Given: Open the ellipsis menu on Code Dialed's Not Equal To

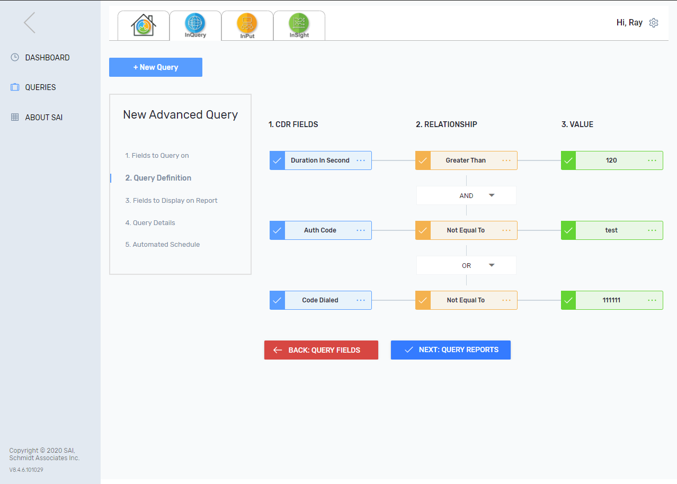Looking at the screenshot, I should (506, 300).
